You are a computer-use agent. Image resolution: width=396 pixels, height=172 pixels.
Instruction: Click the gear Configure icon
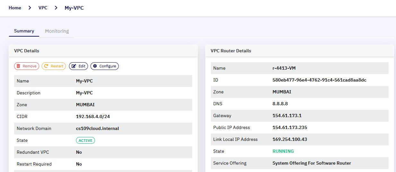[95, 66]
